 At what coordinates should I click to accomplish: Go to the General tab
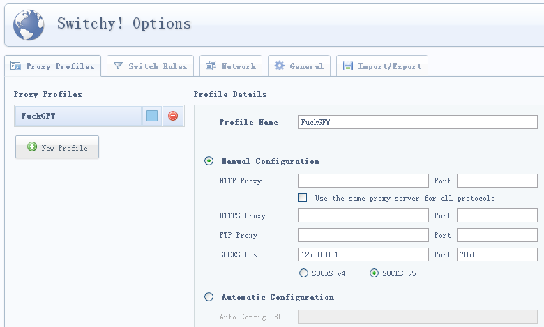[x=299, y=66]
